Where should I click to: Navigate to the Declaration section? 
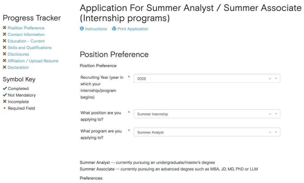click(x=18, y=67)
